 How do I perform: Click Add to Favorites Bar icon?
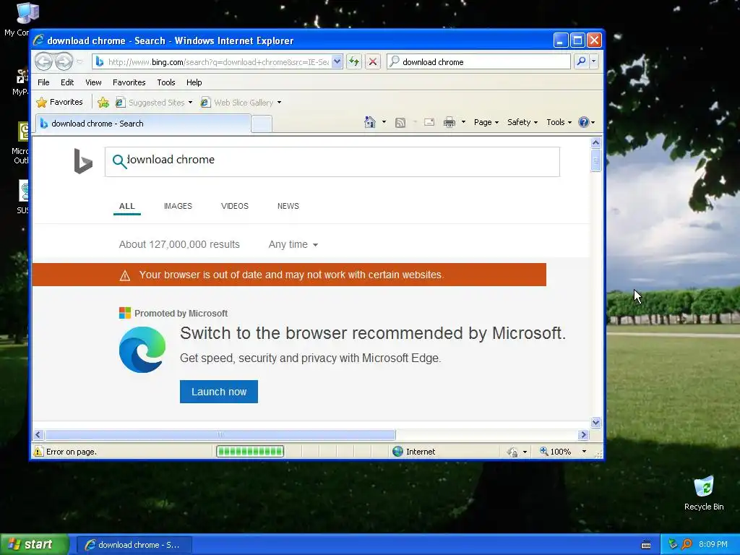pos(103,103)
